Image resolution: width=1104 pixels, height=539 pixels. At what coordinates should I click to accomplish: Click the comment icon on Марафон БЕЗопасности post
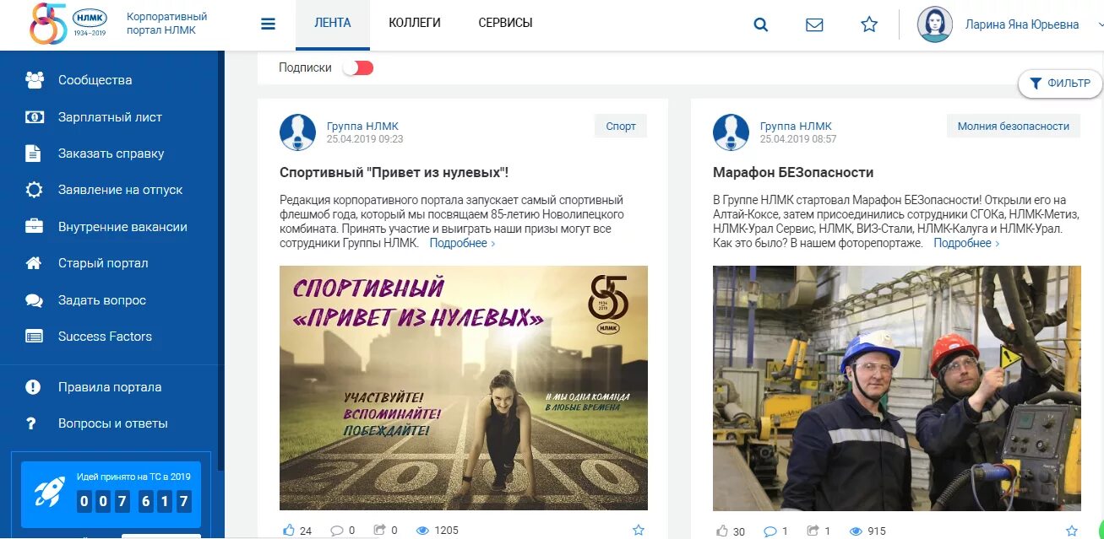click(770, 531)
